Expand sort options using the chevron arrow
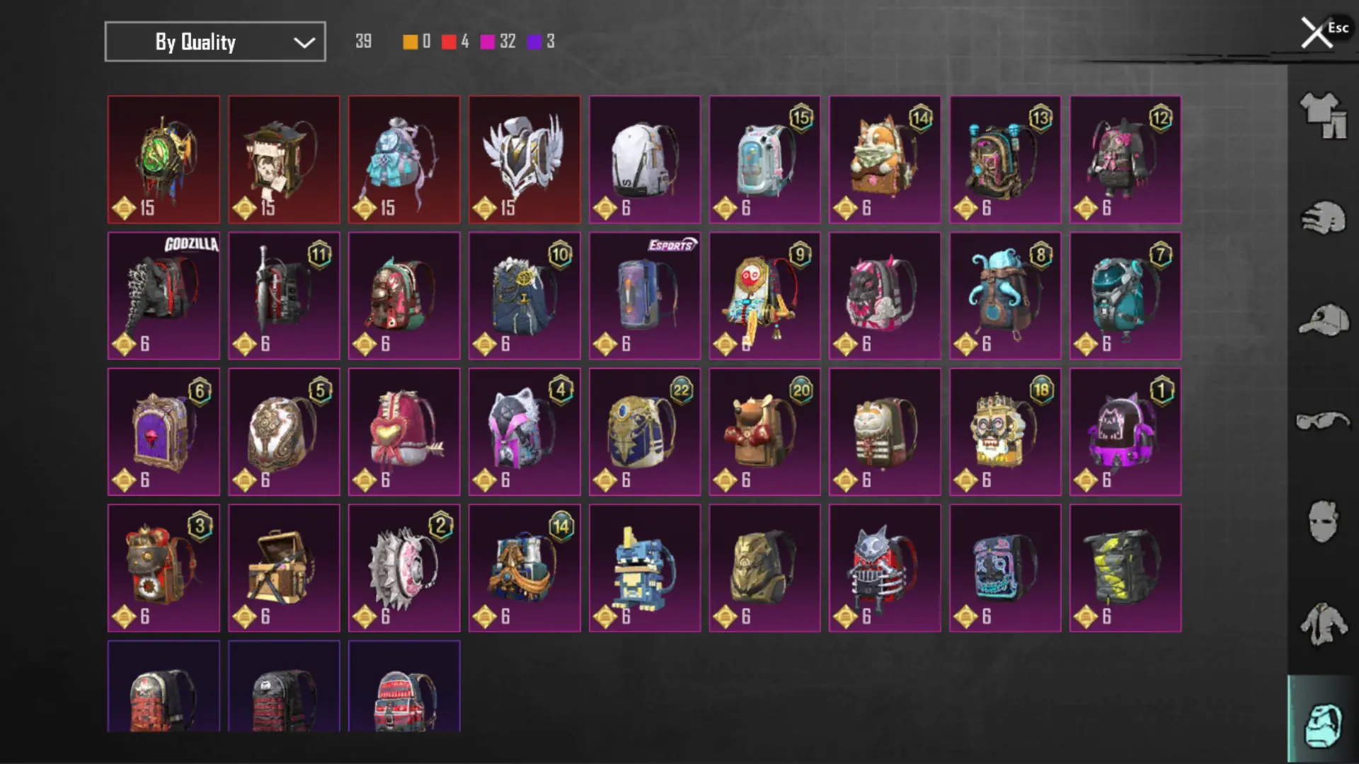 (x=304, y=42)
